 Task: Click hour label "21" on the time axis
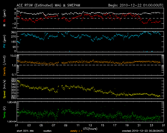point(139,125)
